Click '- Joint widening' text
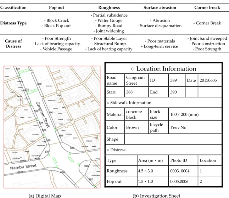Viewport: 229px width, 198px height. [109, 31]
